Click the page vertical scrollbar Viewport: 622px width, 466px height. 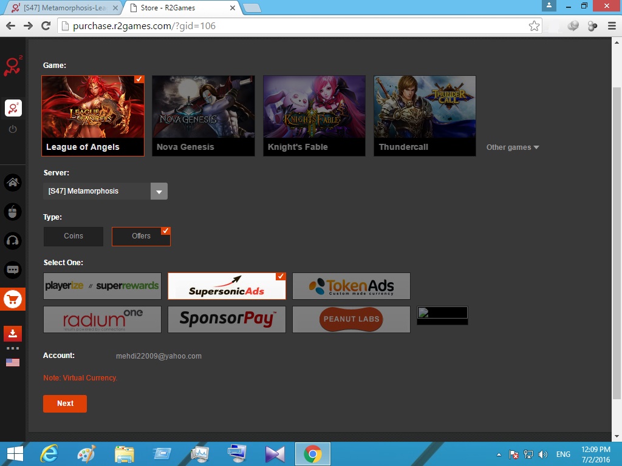[617, 243]
